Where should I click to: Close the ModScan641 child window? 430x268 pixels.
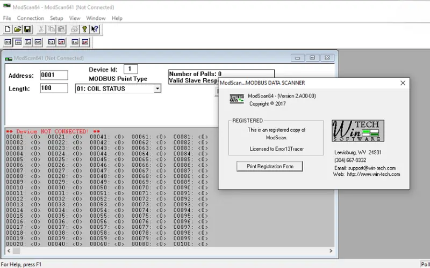(x=327, y=58)
